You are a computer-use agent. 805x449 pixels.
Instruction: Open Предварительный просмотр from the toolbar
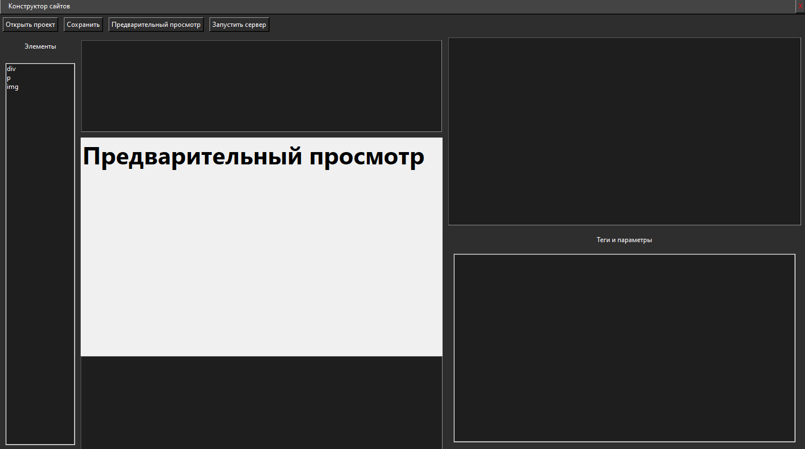pyautogui.click(x=156, y=25)
